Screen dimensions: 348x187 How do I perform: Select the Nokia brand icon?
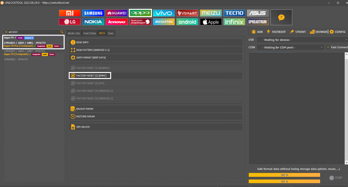click(x=93, y=22)
